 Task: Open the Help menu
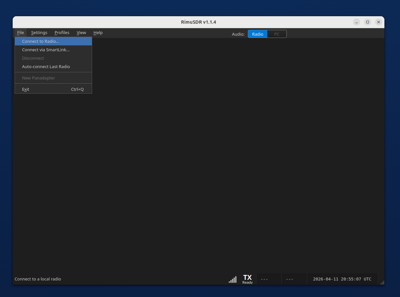(98, 32)
